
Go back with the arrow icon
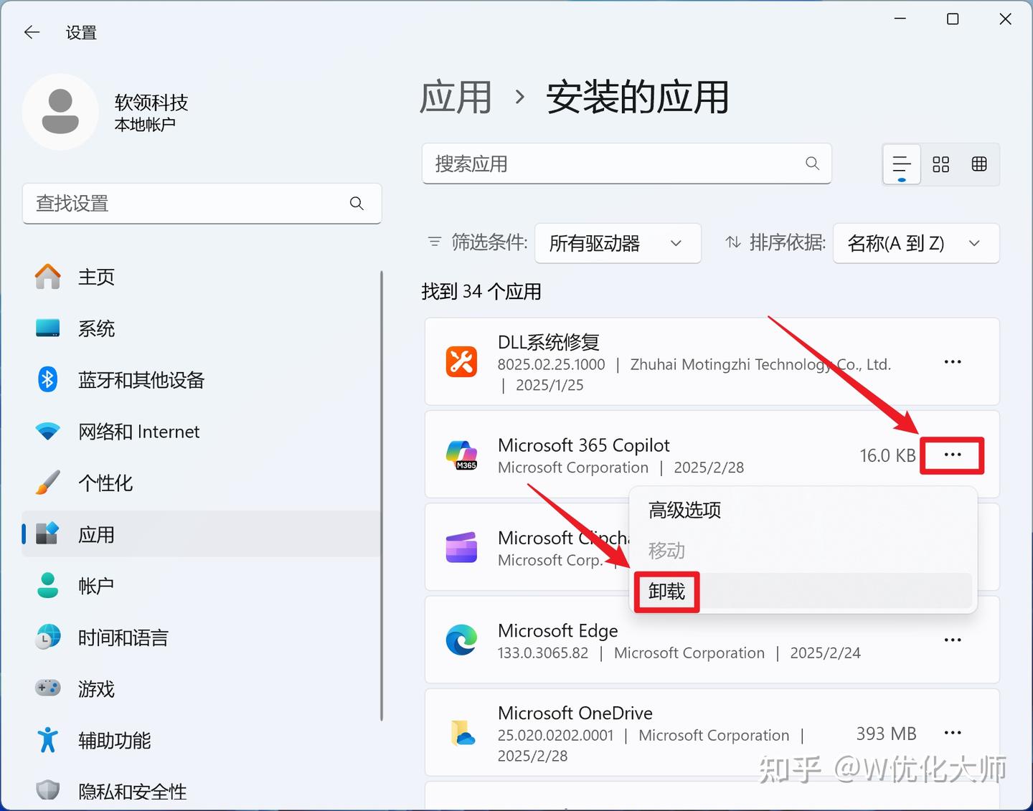32,32
